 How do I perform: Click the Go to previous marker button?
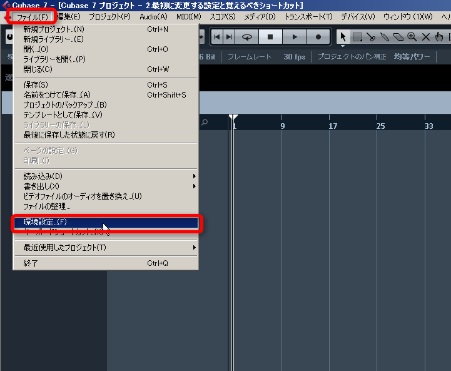(x=217, y=37)
